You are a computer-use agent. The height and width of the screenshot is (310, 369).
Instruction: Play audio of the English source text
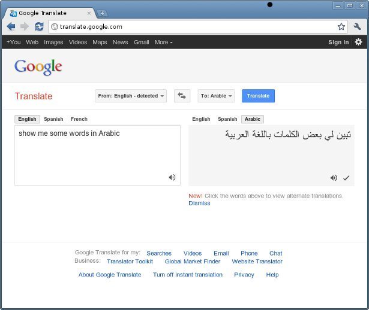click(172, 177)
